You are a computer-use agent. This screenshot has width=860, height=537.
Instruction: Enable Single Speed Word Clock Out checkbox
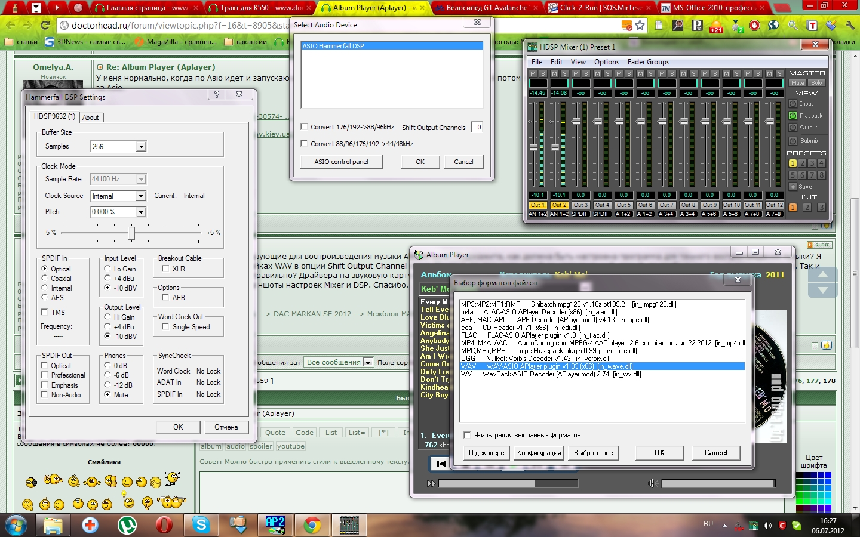pos(165,326)
